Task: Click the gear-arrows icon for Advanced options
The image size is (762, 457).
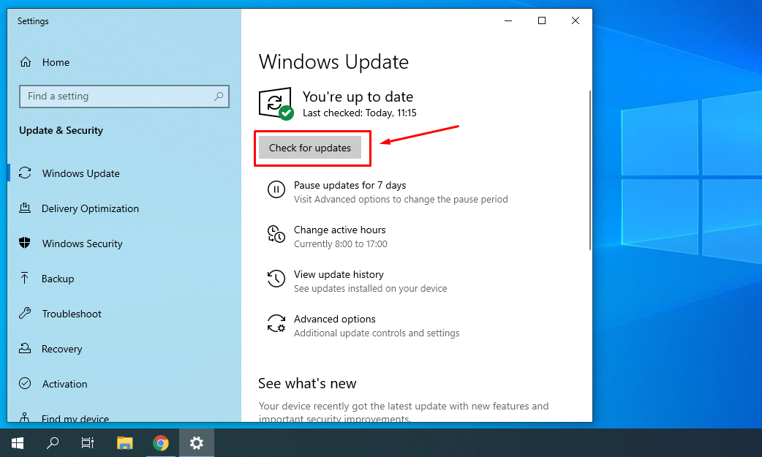Action: click(x=276, y=323)
